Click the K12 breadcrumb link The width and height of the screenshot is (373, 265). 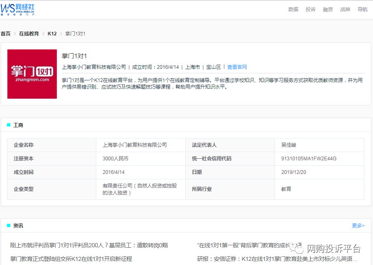click(52, 34)
